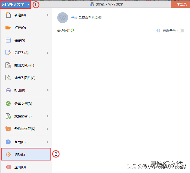Click the orange options gear icon
This screenshot has width=190, height=173.
[x=8, y=154]
